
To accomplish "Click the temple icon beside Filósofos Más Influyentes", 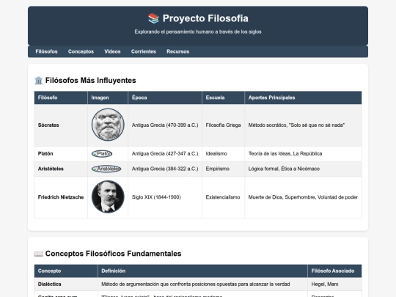I will (x=39, y=81).
